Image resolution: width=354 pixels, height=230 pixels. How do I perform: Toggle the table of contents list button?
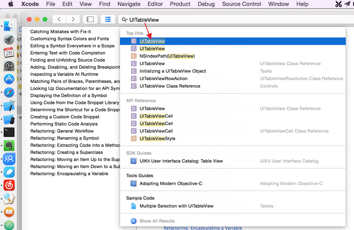(108, 19)
